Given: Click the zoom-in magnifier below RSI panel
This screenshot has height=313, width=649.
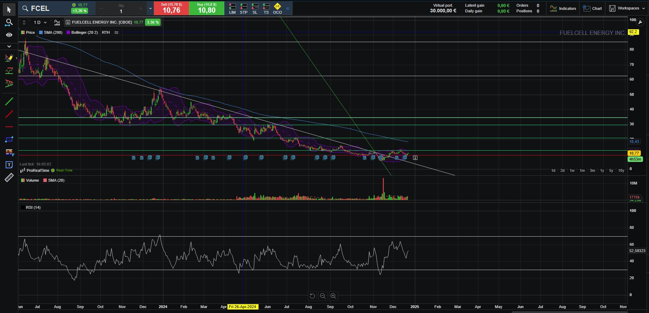Looking at the screenshot, I should point(333,296).
